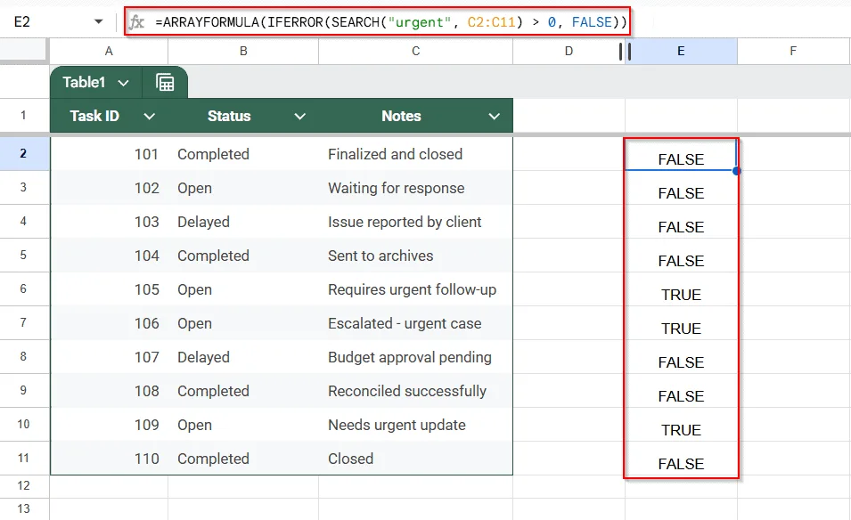Select column E header
This screenshot has width=851, height=520.
pyautogui.click(x=681, y=51)
